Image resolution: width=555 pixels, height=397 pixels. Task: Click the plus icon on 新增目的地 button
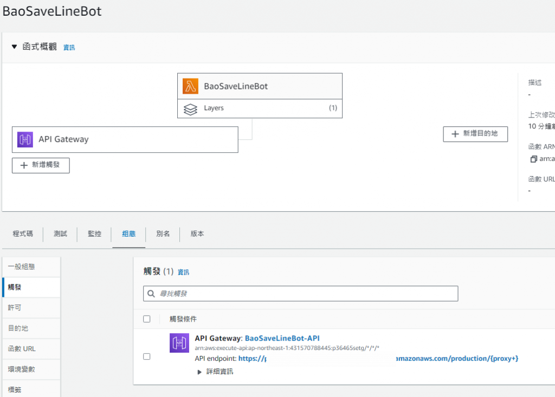click(454, 133)
